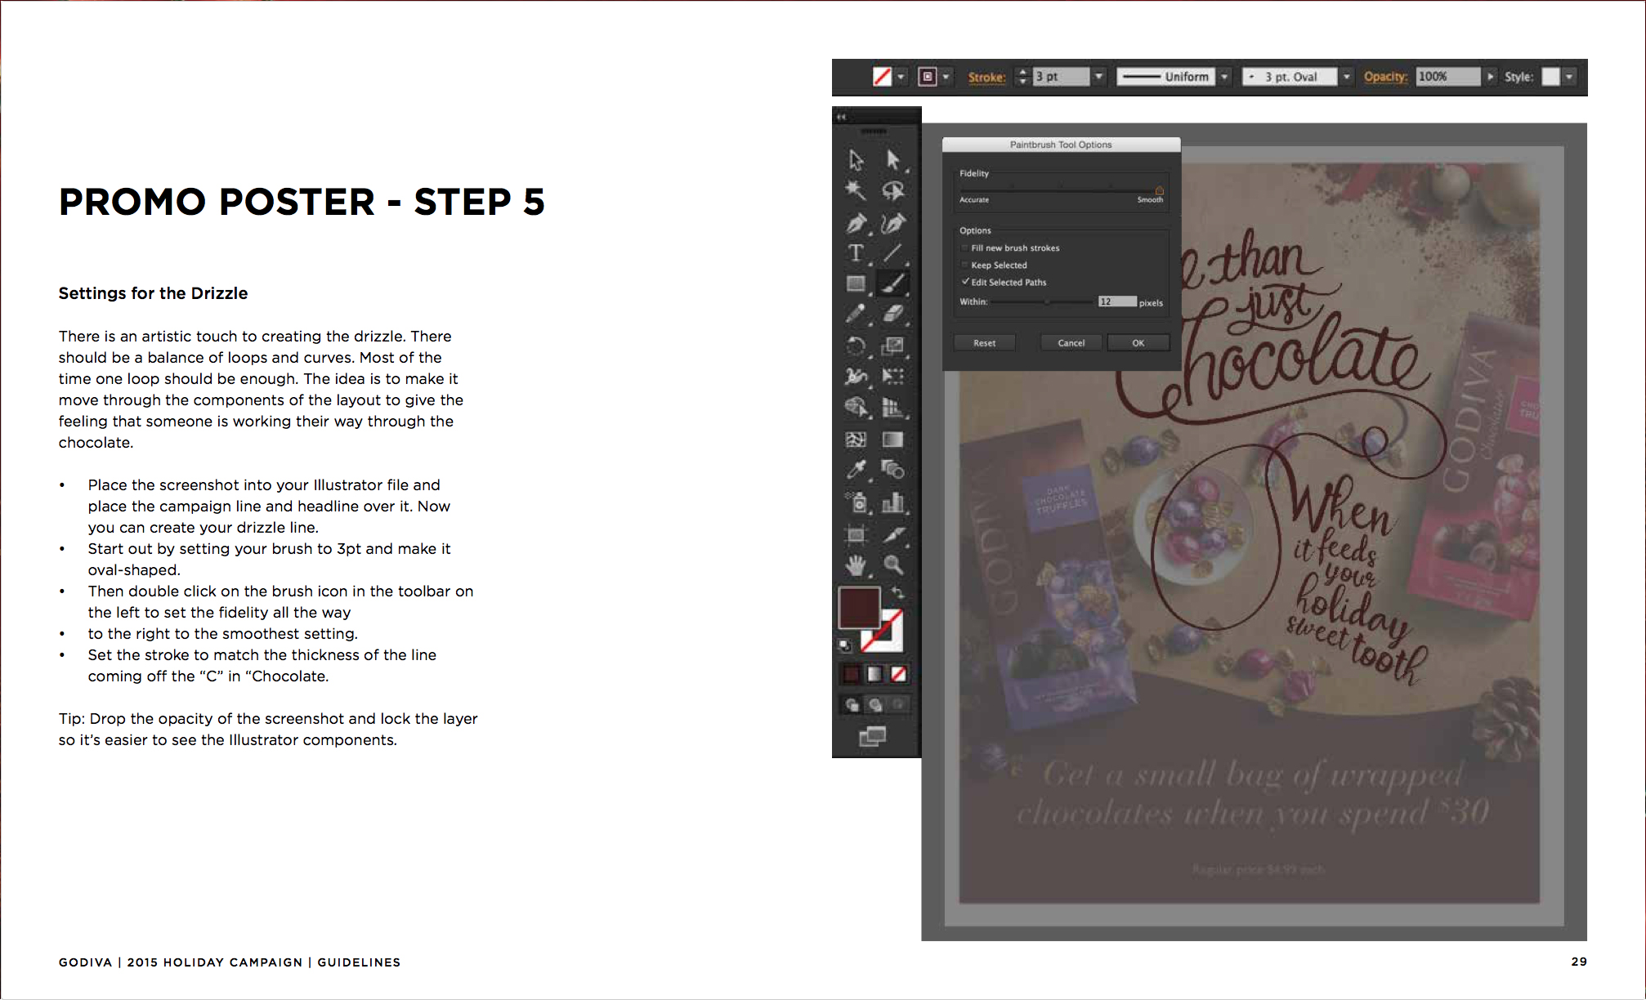This screenshot has width=1646, height=1000.
Task: Select the Direct Selection tool
Action: point(893,159)
